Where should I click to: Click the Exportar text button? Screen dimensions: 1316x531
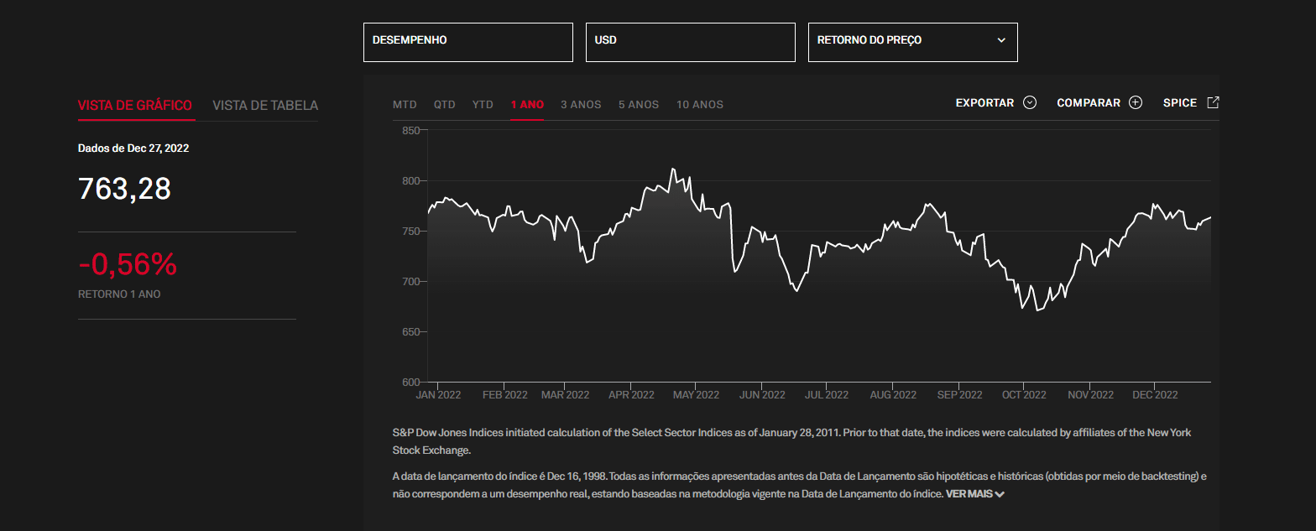[984, 103]
